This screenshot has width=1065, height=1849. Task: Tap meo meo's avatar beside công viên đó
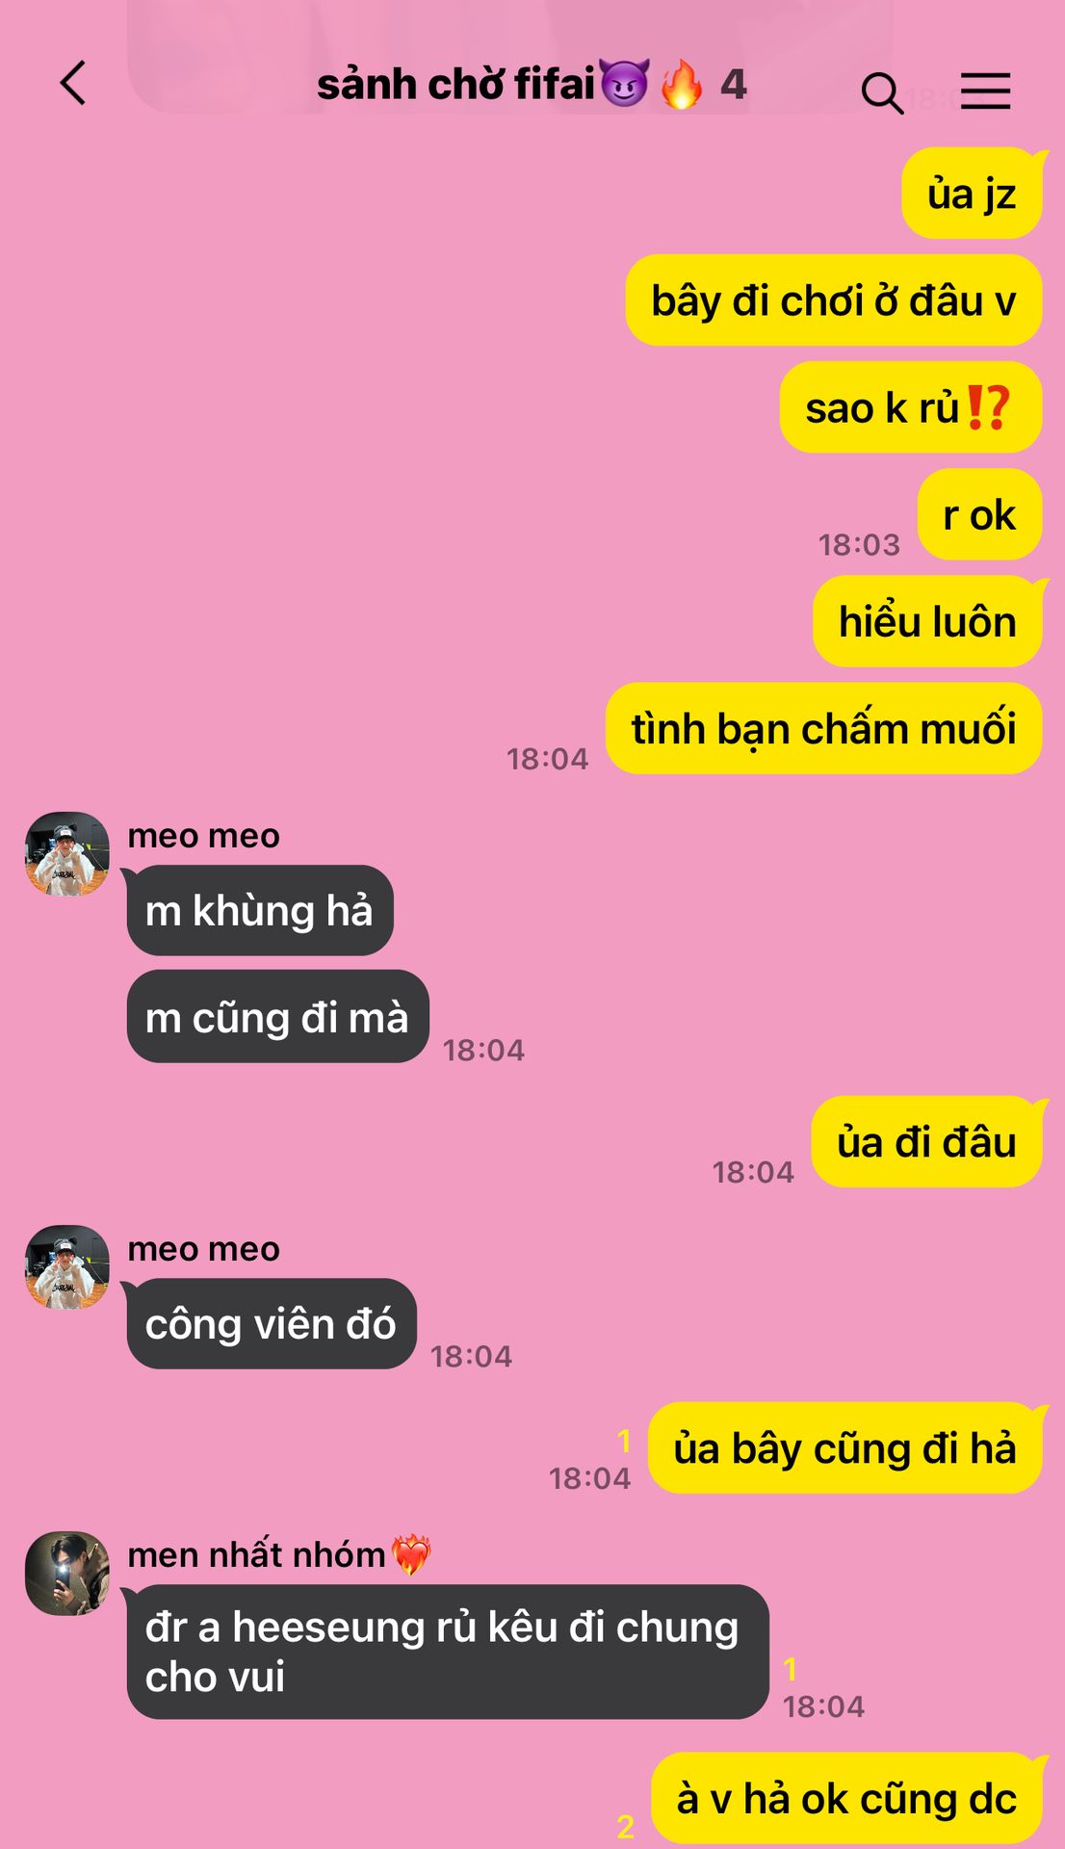[x=66, y=1266]
